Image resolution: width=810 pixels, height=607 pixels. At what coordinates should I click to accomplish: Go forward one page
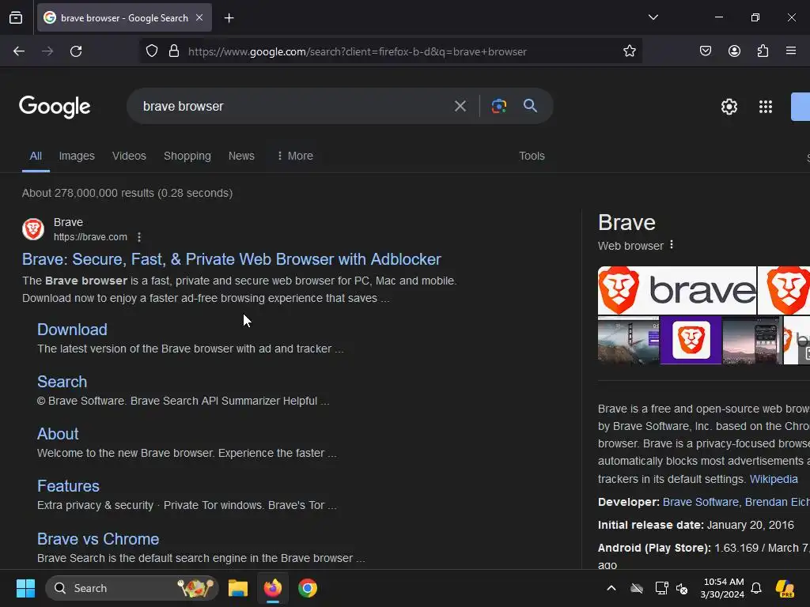[x=47, y=51]
